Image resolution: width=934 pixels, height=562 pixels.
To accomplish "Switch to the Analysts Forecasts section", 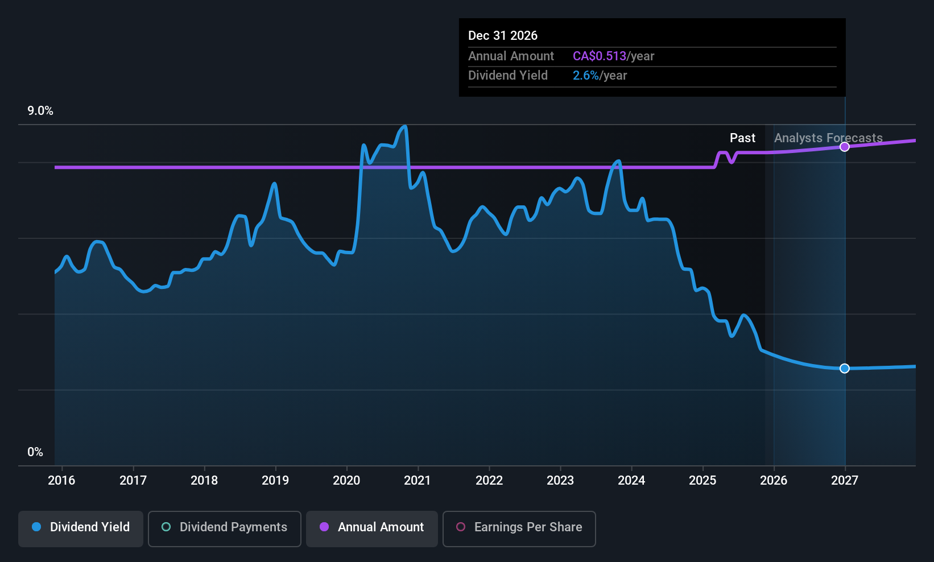I will coord(828,138).
